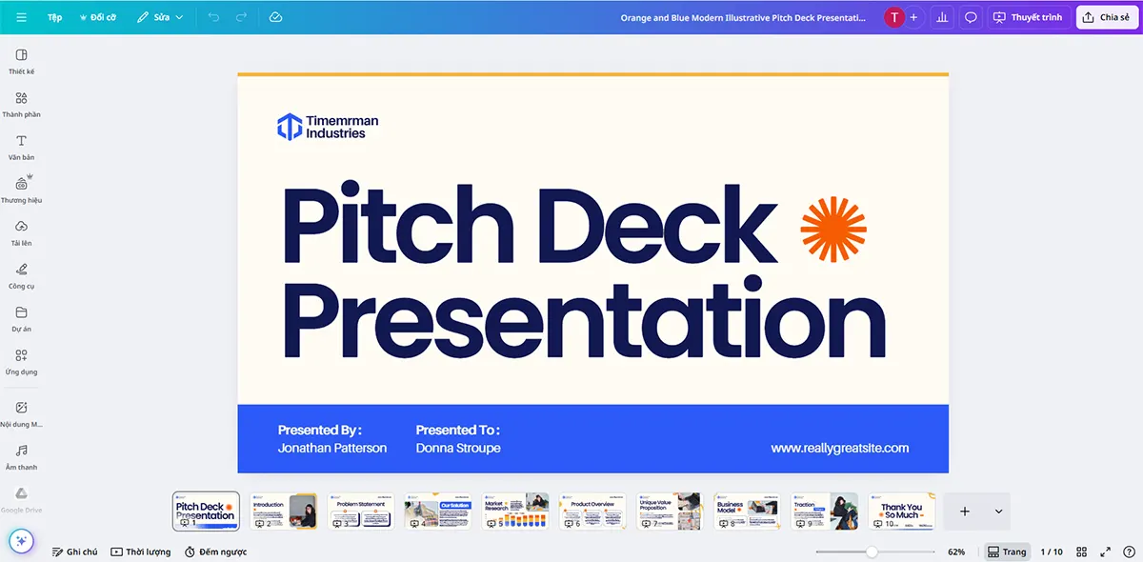Open the Đổi cỡ resize option
Screen dimensions: 1143x562
pos(97,17)
